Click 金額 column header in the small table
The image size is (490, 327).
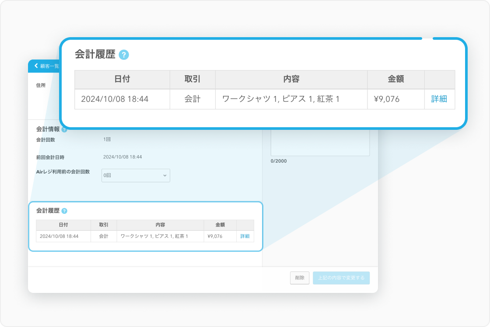(x=220, y=225)
